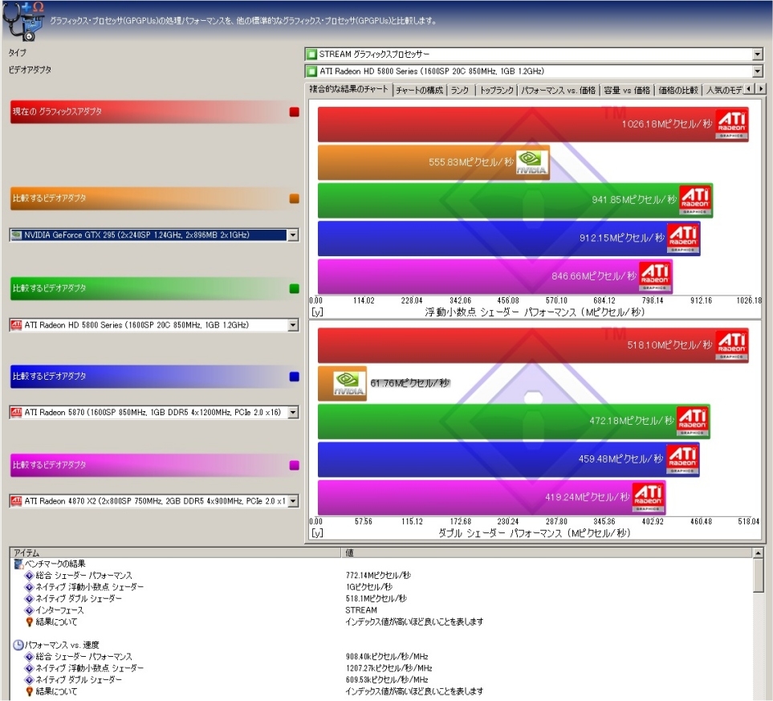This screenshot has width=773, height=701.
Task: Expand NVIDIA GeForce GTX 295 comparison dropdown
Action: (293, 235)
